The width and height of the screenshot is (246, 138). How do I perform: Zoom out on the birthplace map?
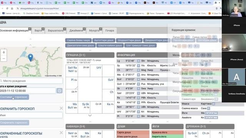coord(4,59)
